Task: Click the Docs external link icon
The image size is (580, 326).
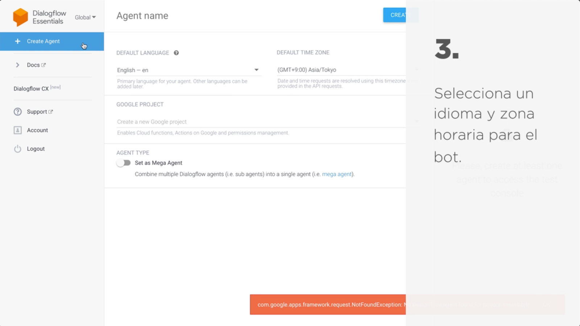Action: [43, 65]
